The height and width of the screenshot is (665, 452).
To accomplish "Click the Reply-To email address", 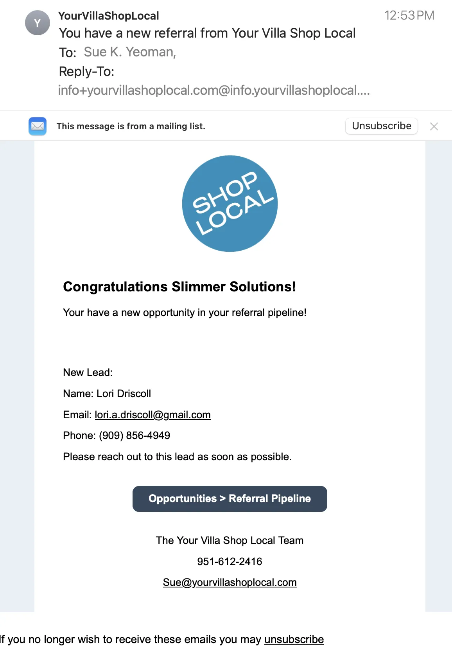I will point(213,90).
